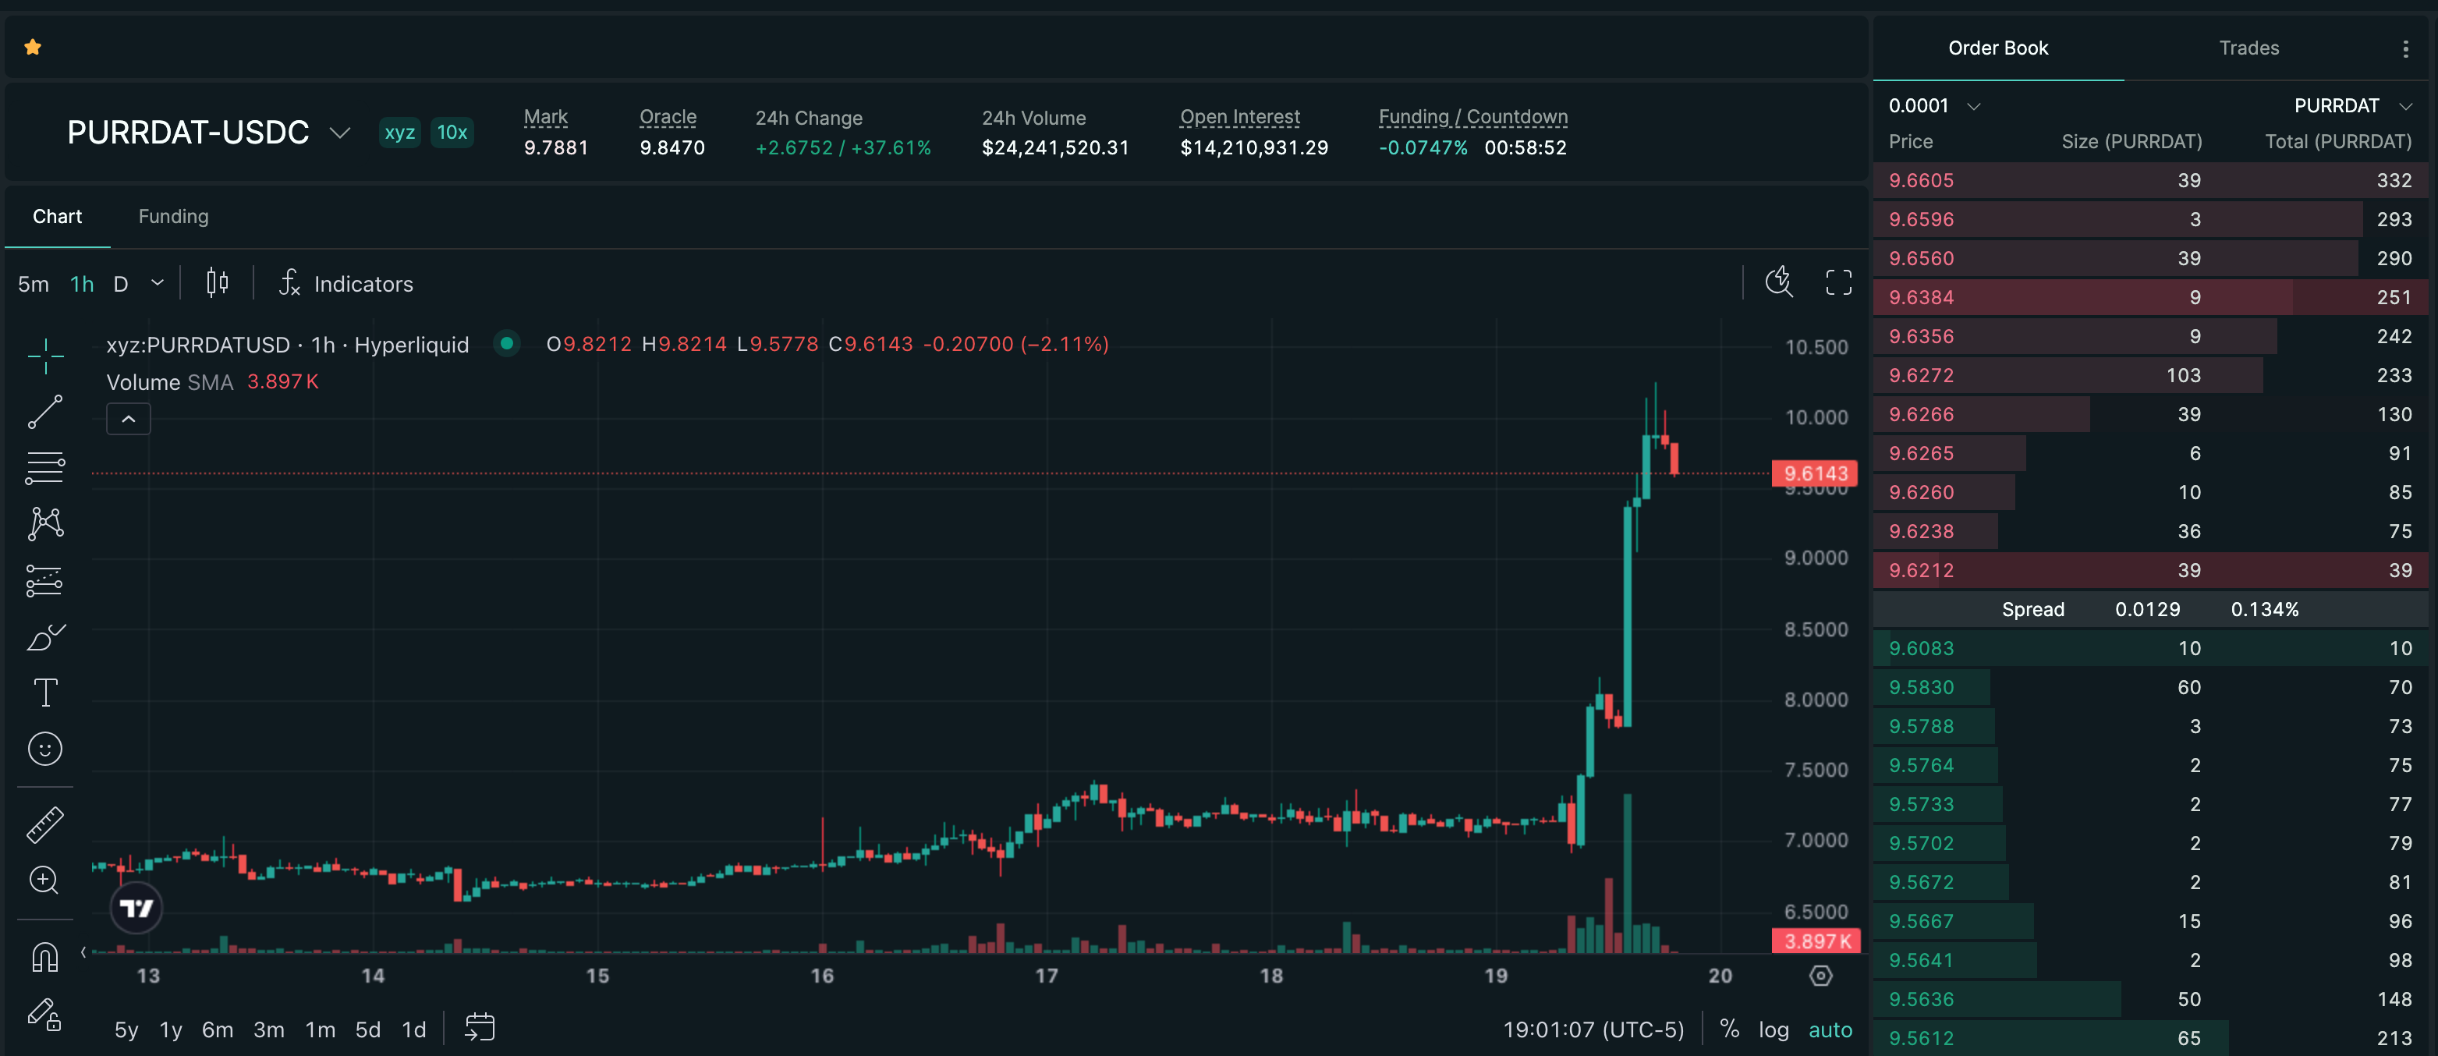Select the trend line drawing tool

44,412
